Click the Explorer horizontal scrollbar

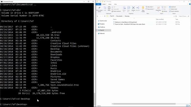(x=144, y=104)
